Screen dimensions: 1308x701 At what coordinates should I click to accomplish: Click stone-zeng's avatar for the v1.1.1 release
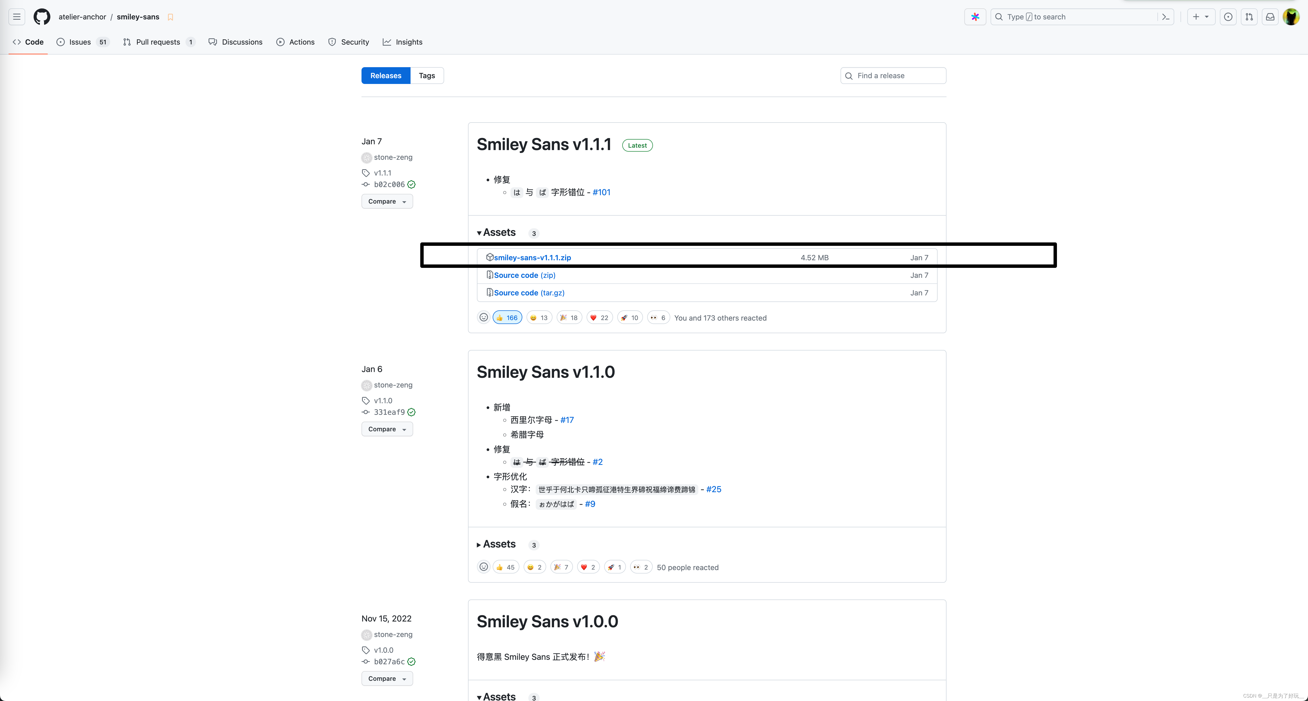[366, 157]
